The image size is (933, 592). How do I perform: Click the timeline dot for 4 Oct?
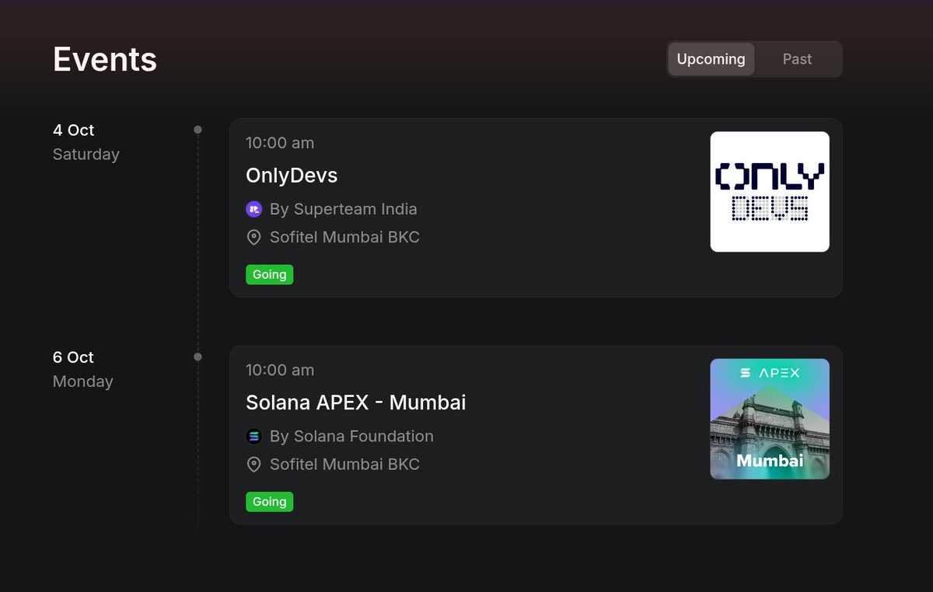tap(197, 130)
